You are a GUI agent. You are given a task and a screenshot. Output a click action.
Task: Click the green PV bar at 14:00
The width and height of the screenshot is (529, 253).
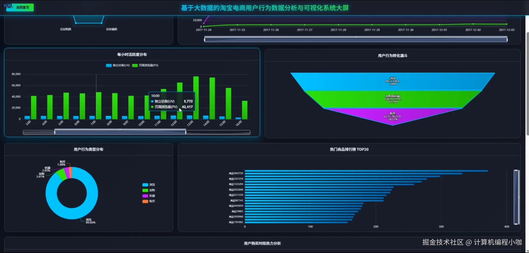coord(212,99)
